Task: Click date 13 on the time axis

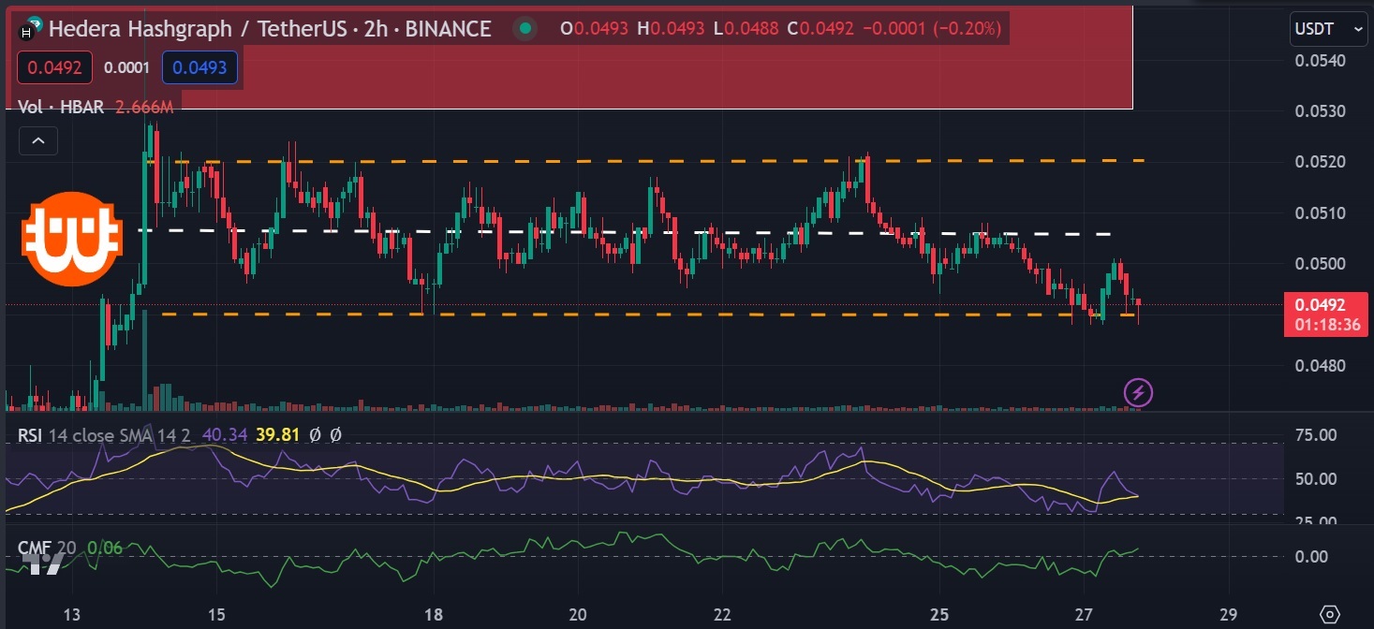Action: (71, 614)
